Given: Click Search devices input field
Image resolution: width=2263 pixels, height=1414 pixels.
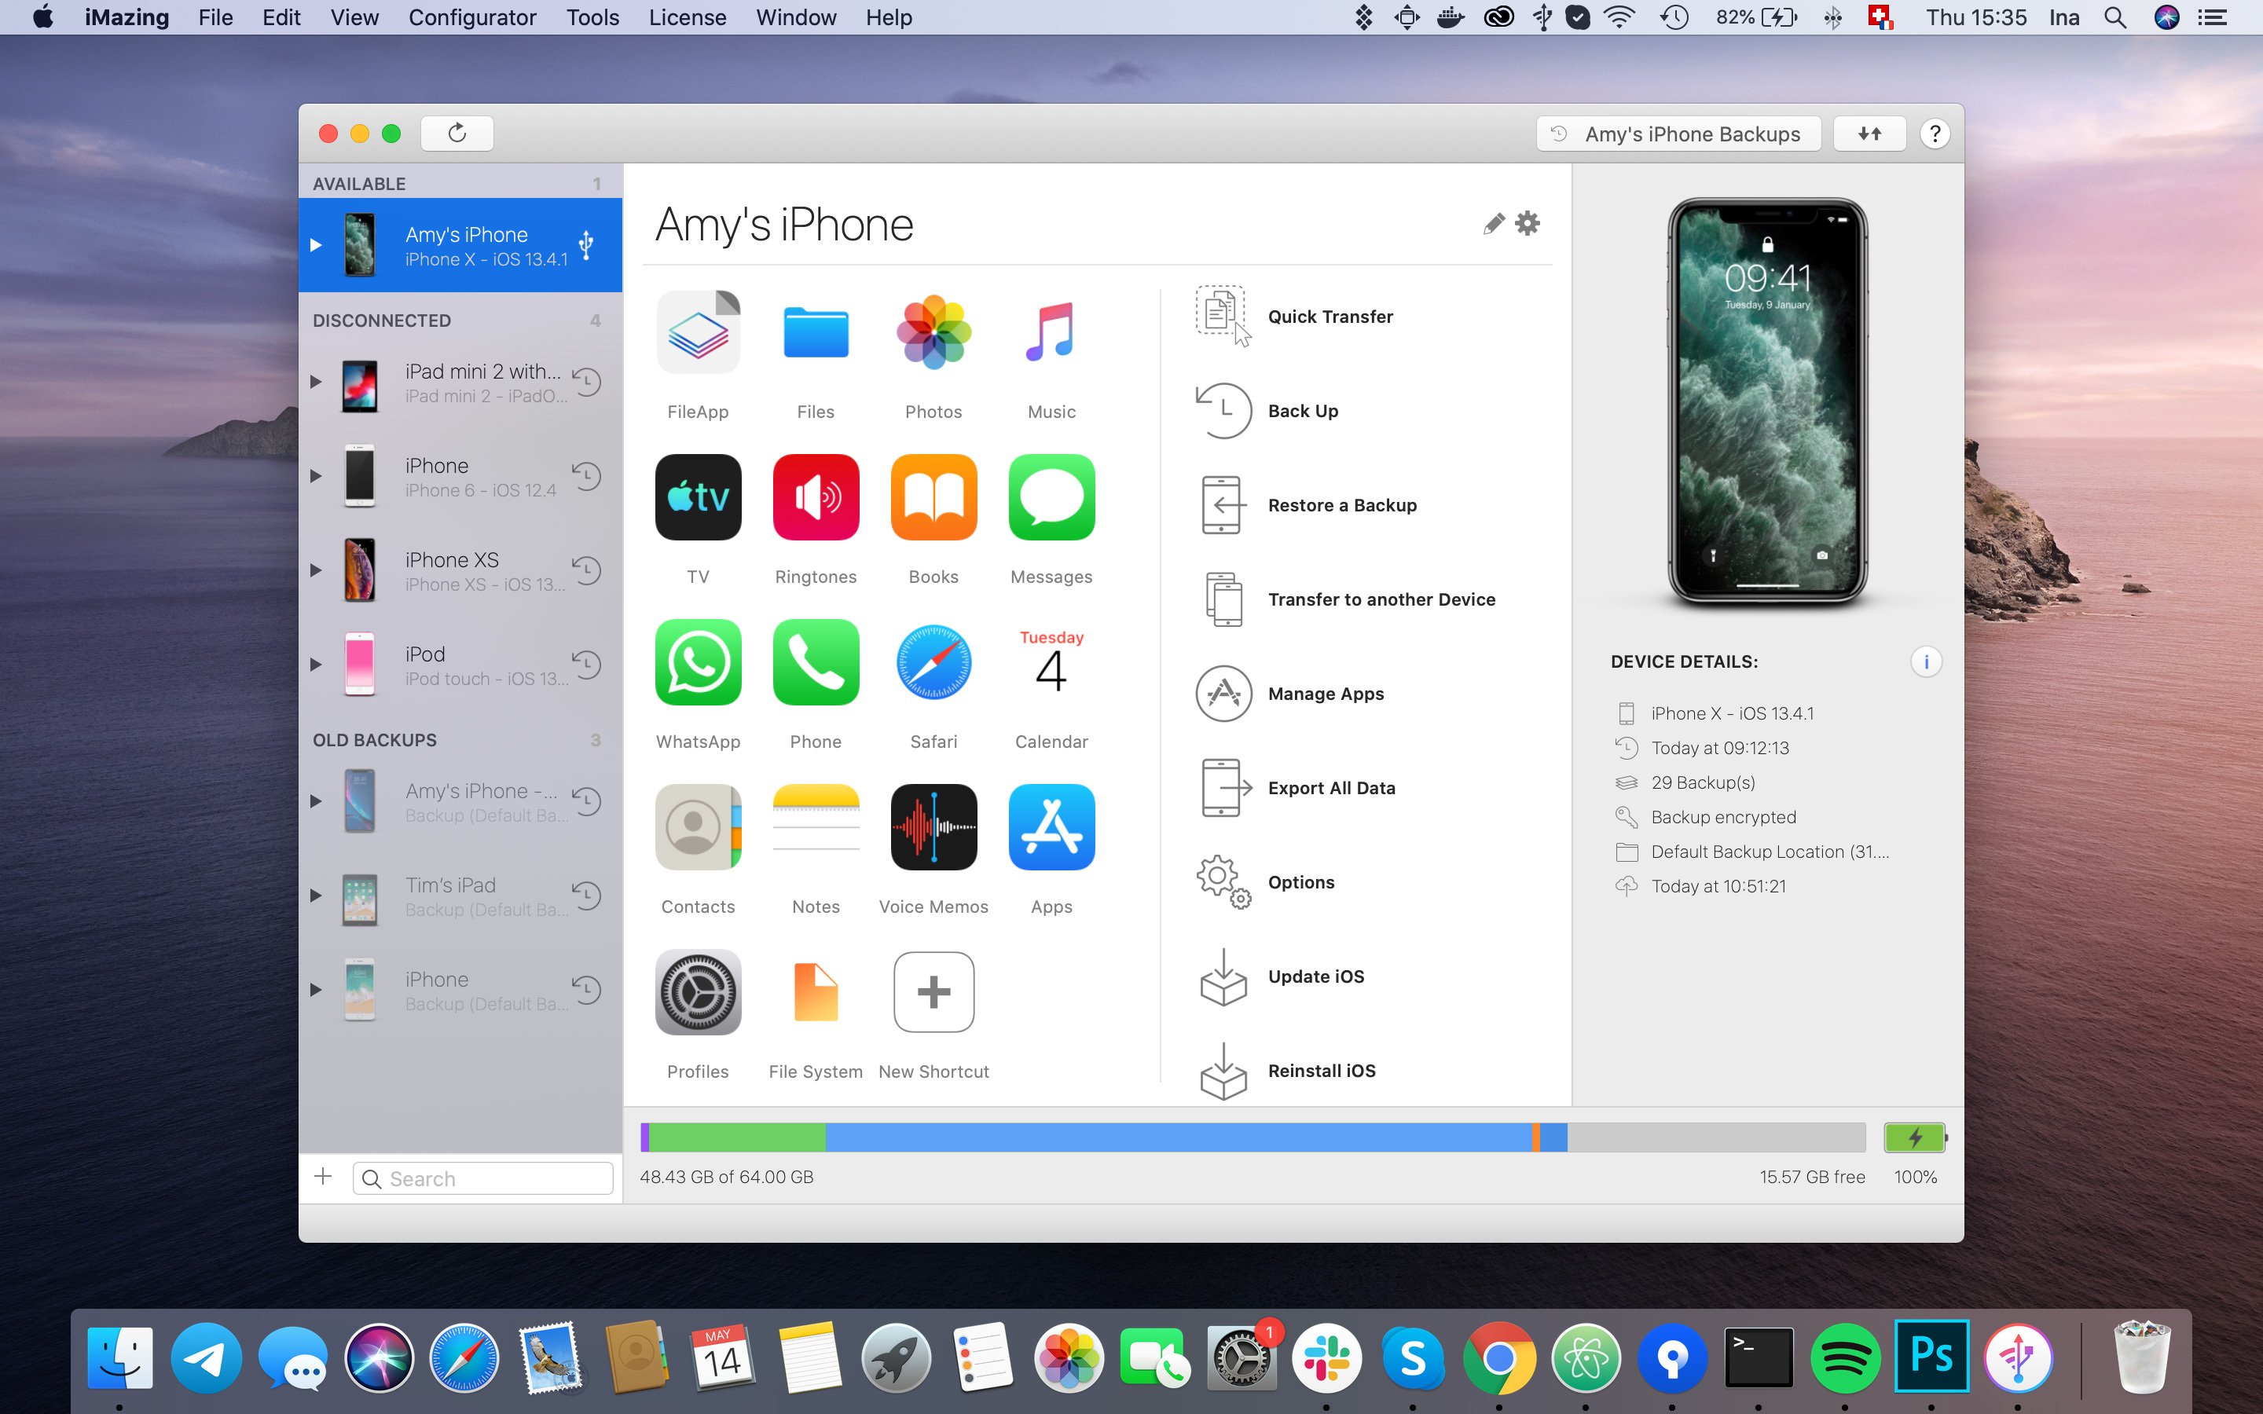Looking at the screenshot, I should tap(486, 1178).
